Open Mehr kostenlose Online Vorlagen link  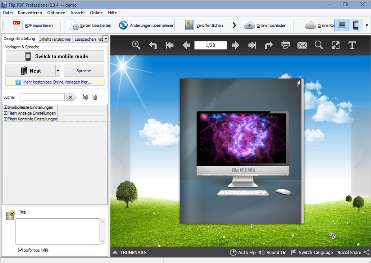pos(58,82)
